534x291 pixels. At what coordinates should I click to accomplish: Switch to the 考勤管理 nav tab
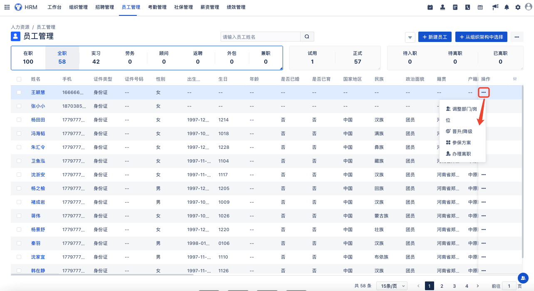[x=157, y=7]
